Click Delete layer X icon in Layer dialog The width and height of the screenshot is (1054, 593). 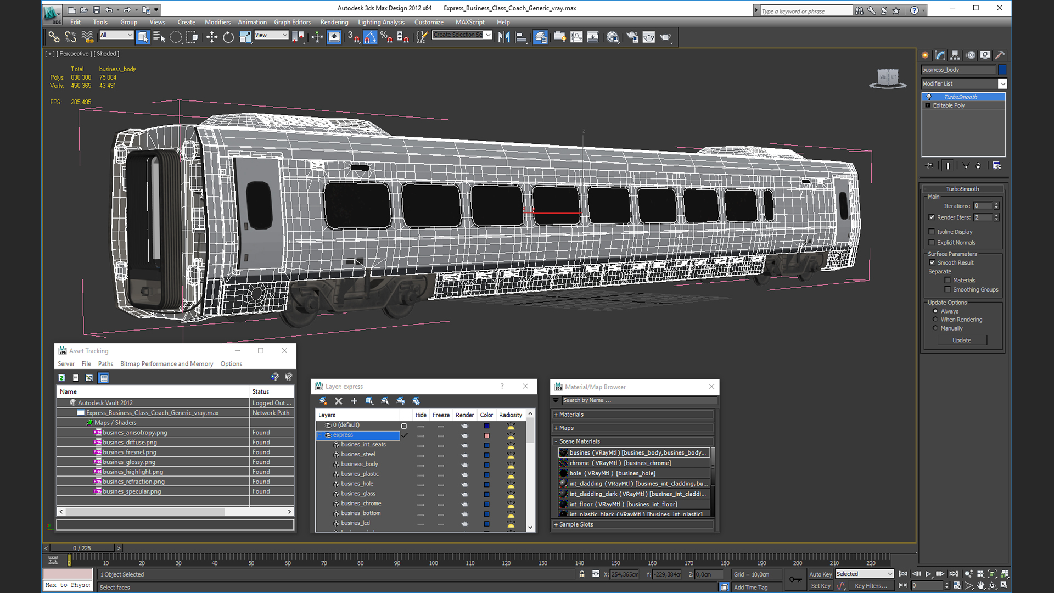pos(339,401)
